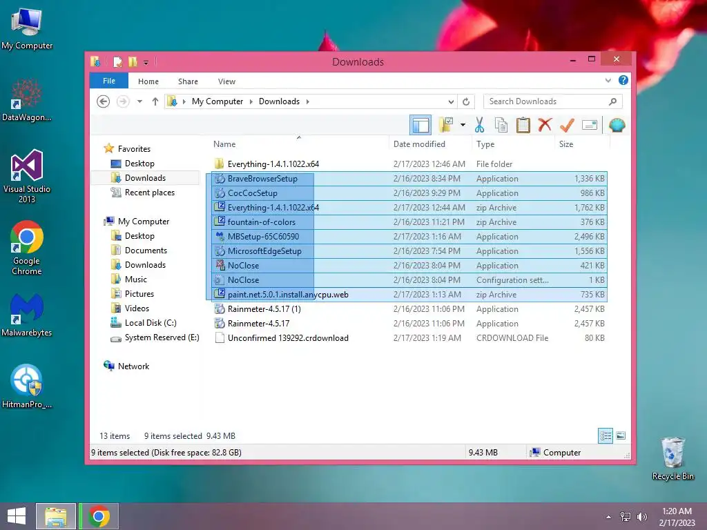This screenshot has height=530, width=707.
Task: Switch to the Share ribbon tab
Action: (x=188, y=81)
